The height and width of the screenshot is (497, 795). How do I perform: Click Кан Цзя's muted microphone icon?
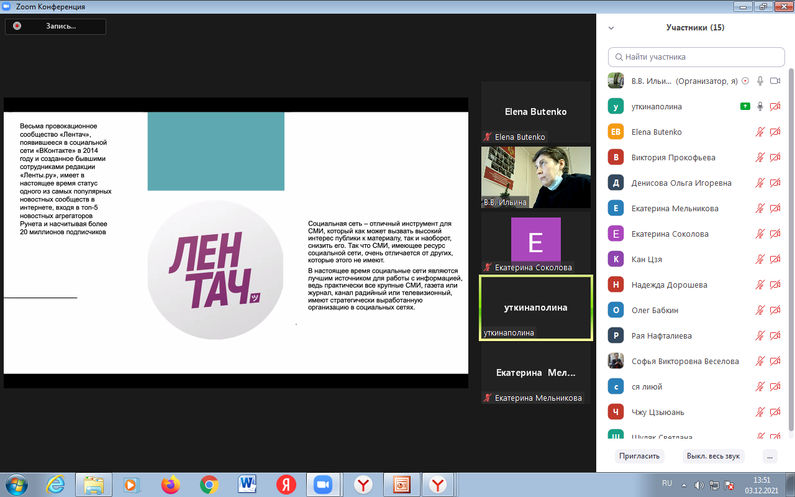coord(760,259)
